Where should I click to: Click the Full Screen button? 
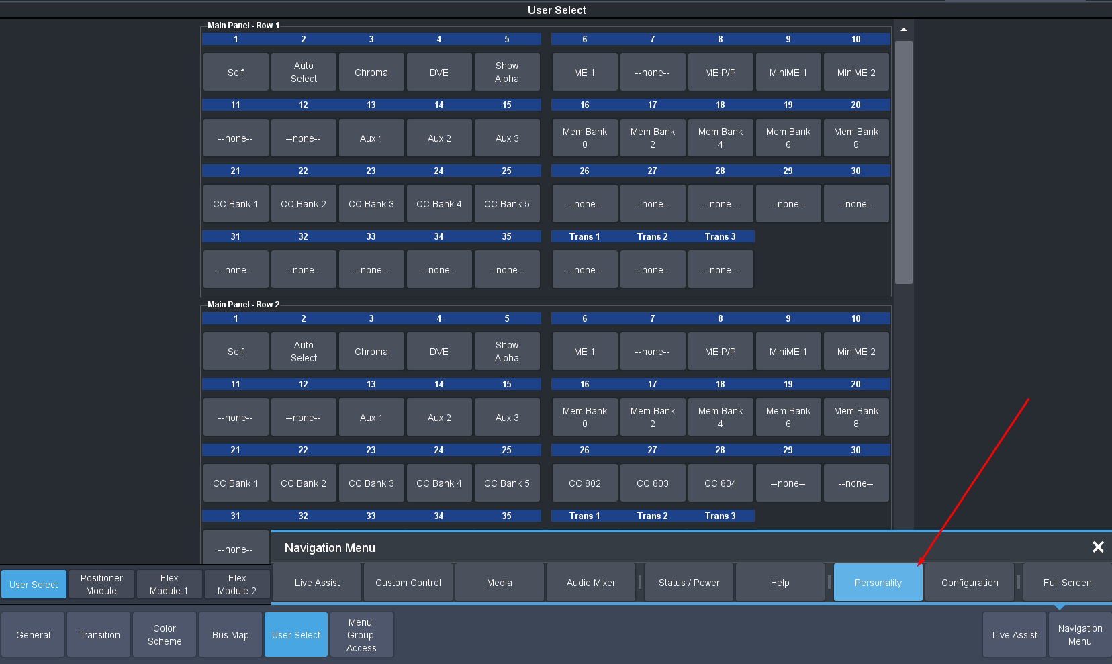(x=1067, y=583)
